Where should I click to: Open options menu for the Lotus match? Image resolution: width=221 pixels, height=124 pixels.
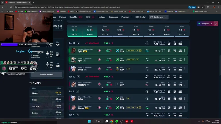(x=184, y=98)
